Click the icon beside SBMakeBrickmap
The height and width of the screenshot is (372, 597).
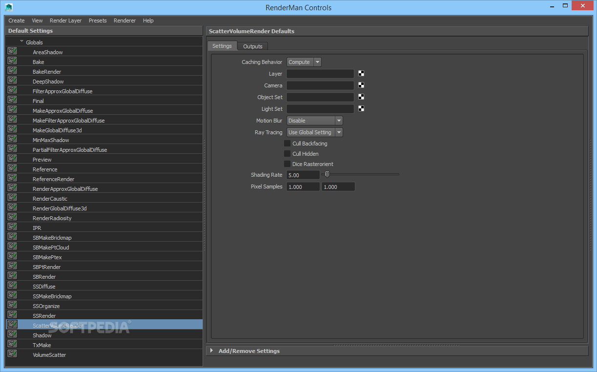(x=12, y=236)
